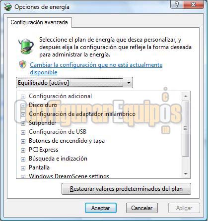Click Restaurar valores predeterminados del plan

pyautogui.click(x=126, y=189)
